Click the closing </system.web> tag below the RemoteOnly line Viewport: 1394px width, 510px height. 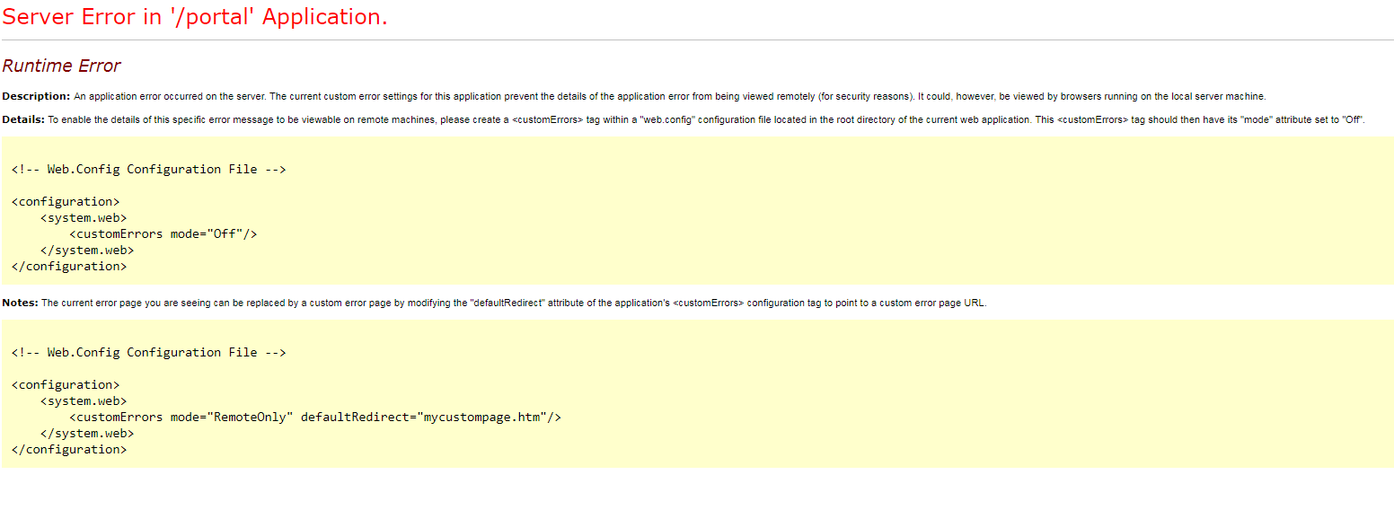pyautogui.click(x=87, y=433)
